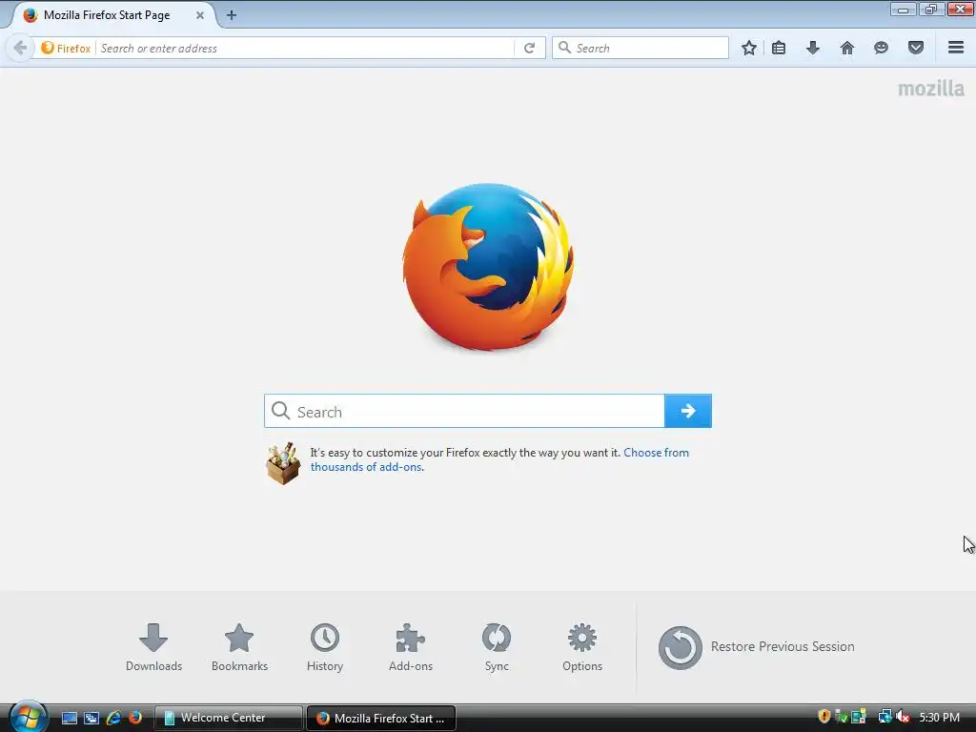976x732 pixels.
Task: Open the hamburger menu button
Action: coord(956,48)
